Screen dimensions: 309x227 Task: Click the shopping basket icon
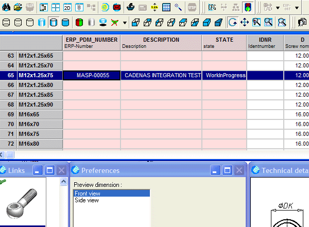(130, 8)
